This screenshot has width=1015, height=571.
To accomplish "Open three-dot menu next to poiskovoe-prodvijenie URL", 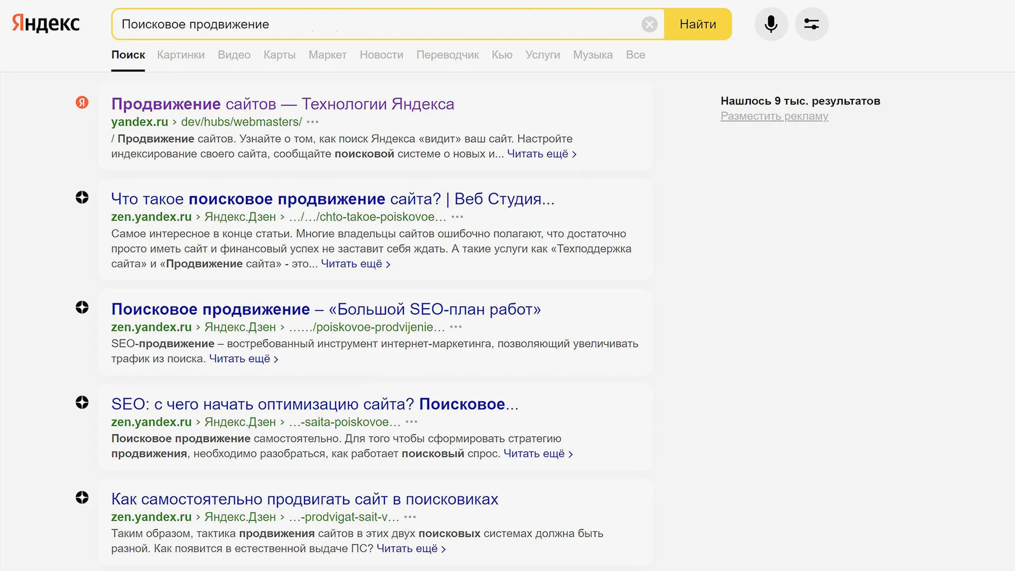I will tap(456, 327).
